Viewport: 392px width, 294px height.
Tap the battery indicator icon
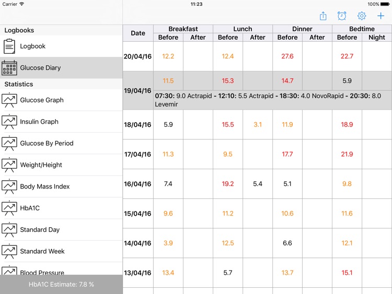click(x=385, y=4)
